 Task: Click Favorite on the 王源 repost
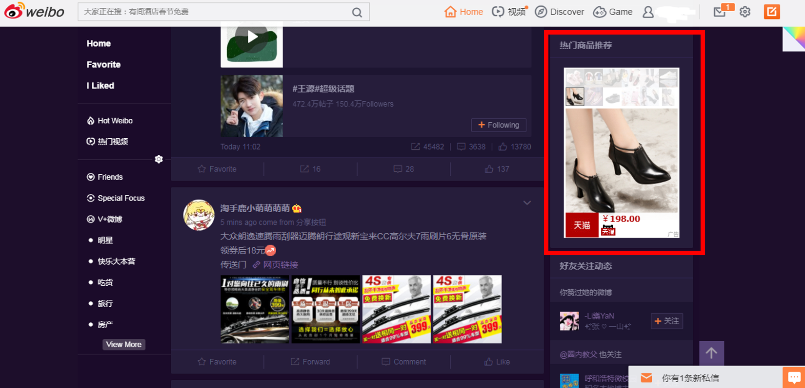click(x=217, y=169)
